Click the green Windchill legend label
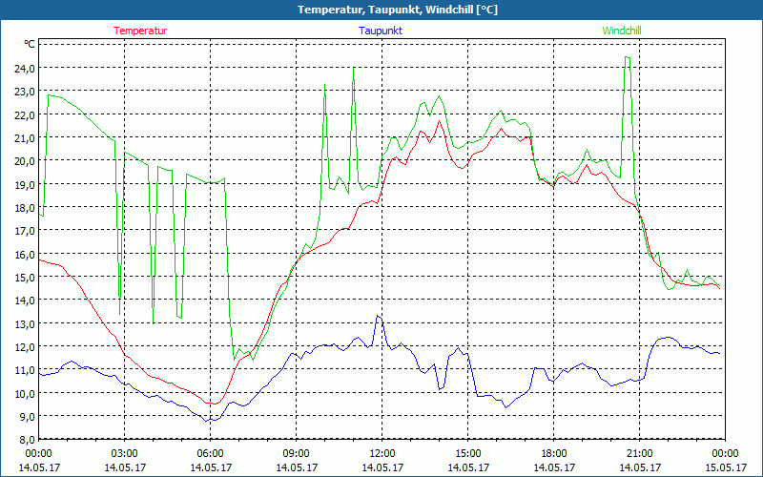 pos(622,31)
